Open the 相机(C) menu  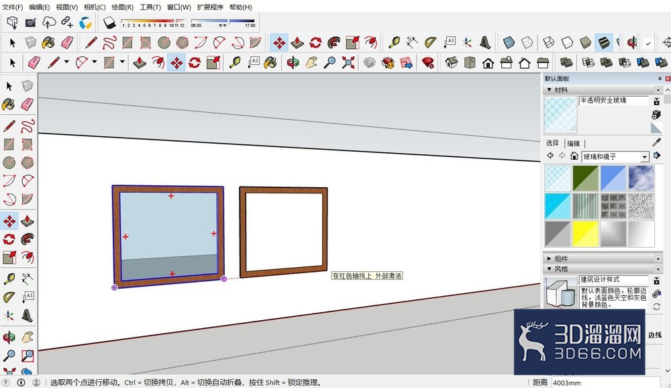[x=95, y=7]
